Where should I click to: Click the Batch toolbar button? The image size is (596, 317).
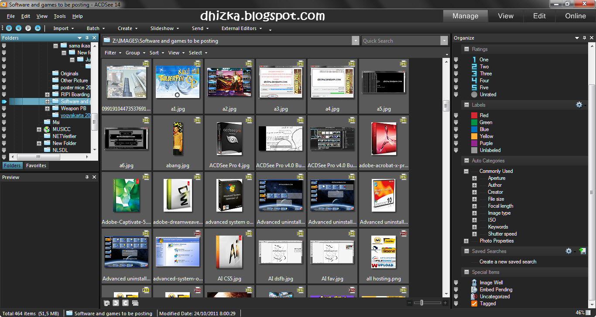[96, 28]
